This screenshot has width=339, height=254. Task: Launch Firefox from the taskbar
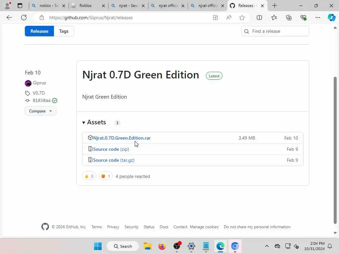[162, 246]
